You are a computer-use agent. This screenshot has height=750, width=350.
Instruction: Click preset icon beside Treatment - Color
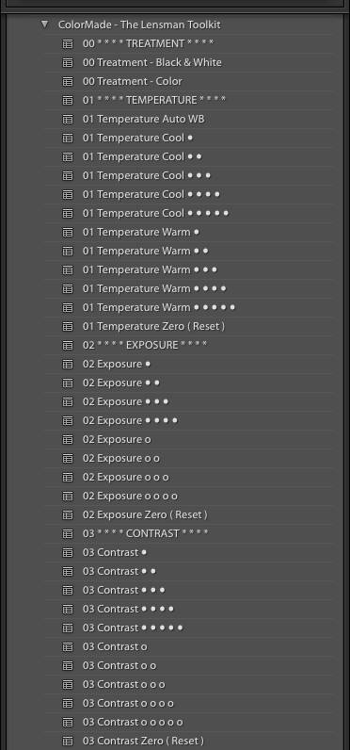point(68,81)
